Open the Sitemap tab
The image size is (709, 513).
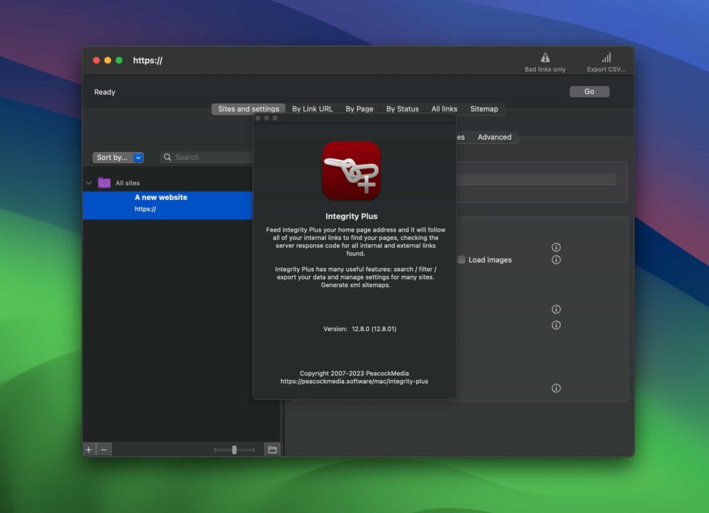pos(484,109)
